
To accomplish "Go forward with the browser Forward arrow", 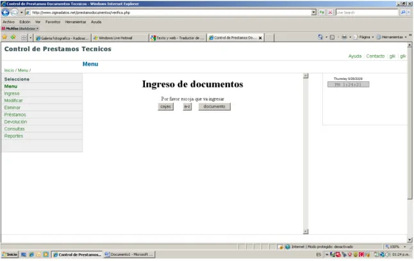I will point(15,12).
